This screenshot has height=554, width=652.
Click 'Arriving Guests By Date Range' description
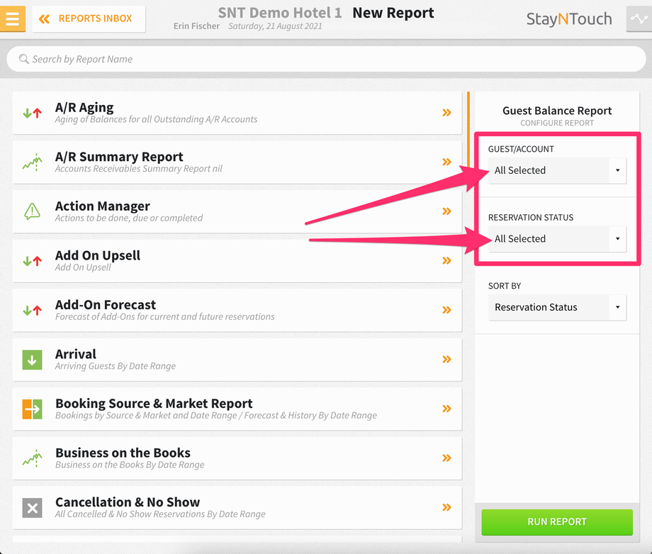[x=116, y=366]
